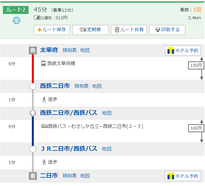This screenshot has width=205, height=186.
Task: Select the 45分 total time text
Action: (40, 10)
